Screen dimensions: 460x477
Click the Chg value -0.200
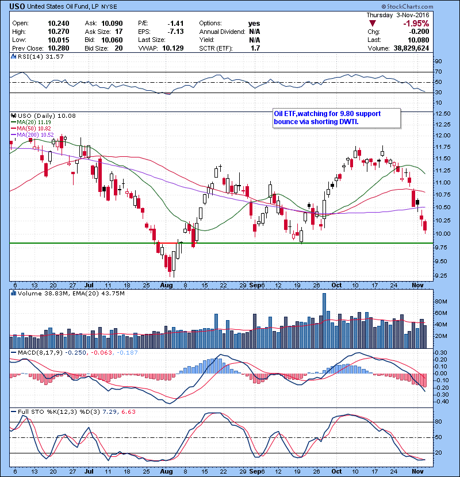pyautogui.click(x=419, y=32)
